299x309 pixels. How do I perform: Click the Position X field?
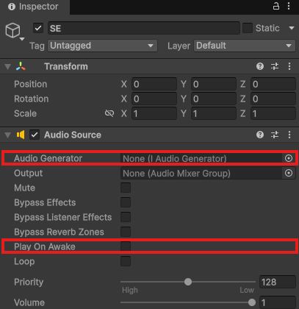(154, 84)
